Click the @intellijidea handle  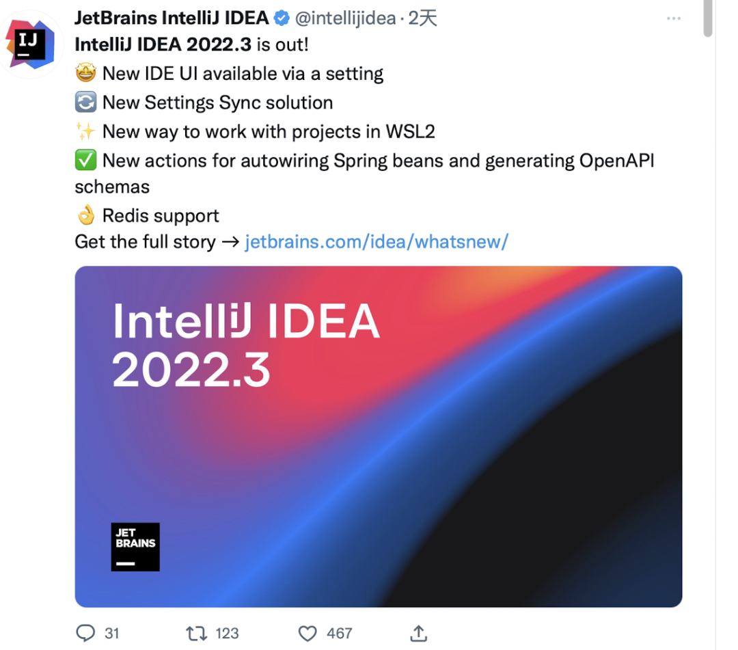click(345, 18)
